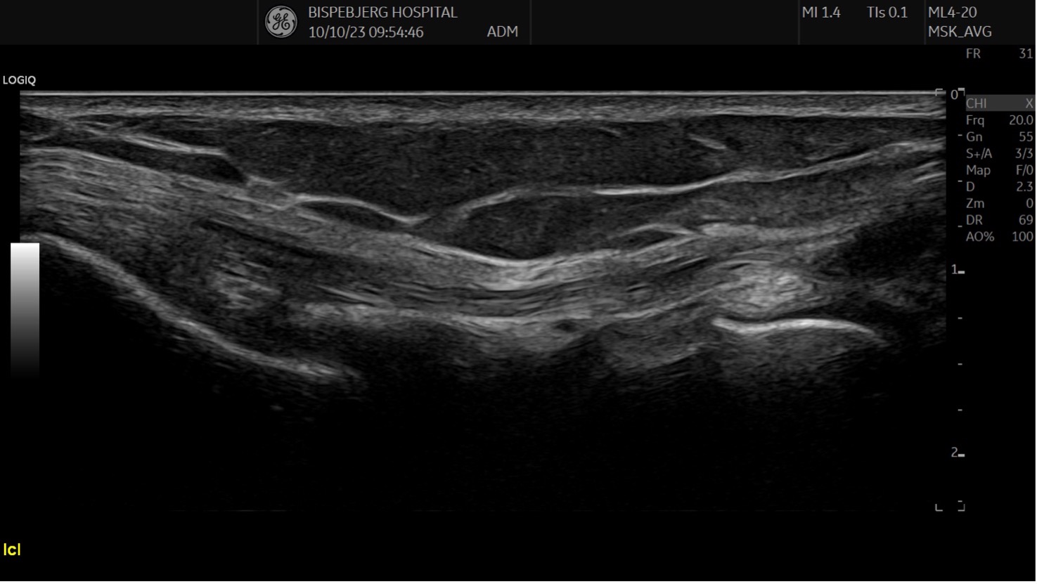
Task: Click the MI 1.4 value
Action: point(821,13)
